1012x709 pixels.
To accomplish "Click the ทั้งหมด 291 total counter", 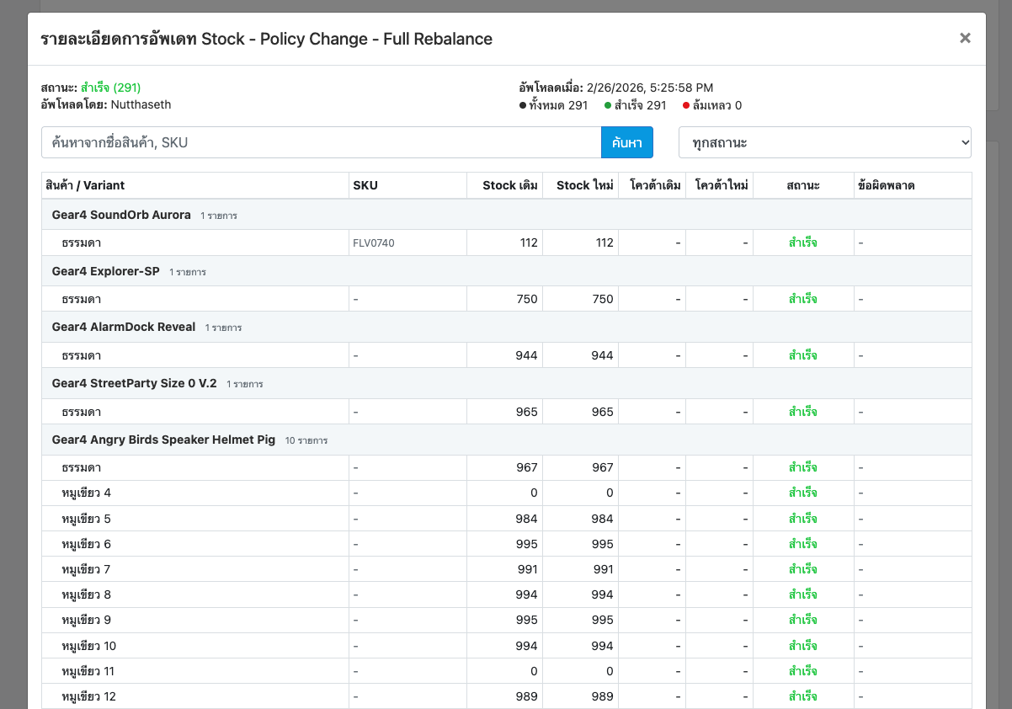I will pos(554,105).
